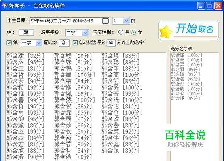The image size is (224, 161).
Task: Select name 郭含跋 [82分] in results
Action: coord(25,56)
